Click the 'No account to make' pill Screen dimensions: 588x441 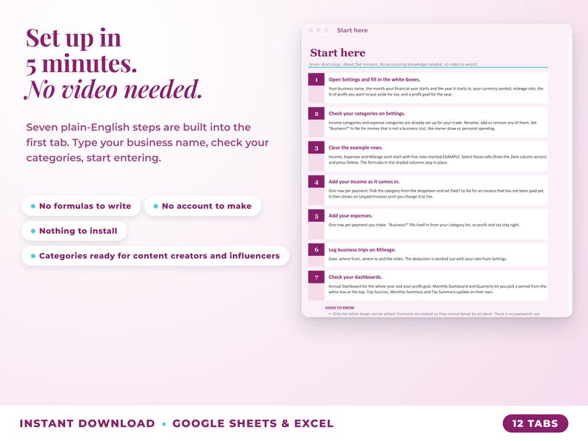coord(203,206)
